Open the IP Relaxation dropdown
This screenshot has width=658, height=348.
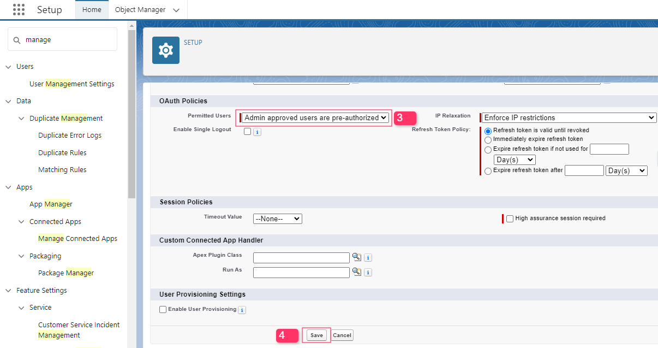pyautogui.click(x=569, y=117)
